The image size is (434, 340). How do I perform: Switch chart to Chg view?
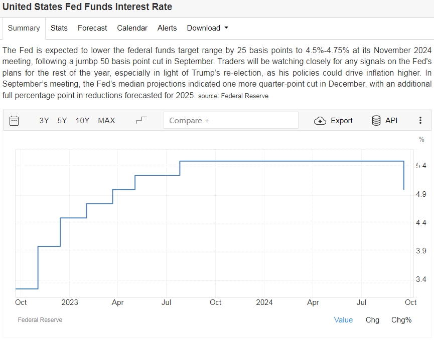[372, 319]
